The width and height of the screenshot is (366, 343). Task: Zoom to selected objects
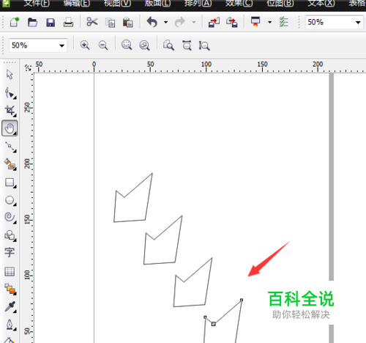pyautogui.click(x=127, y=45)
